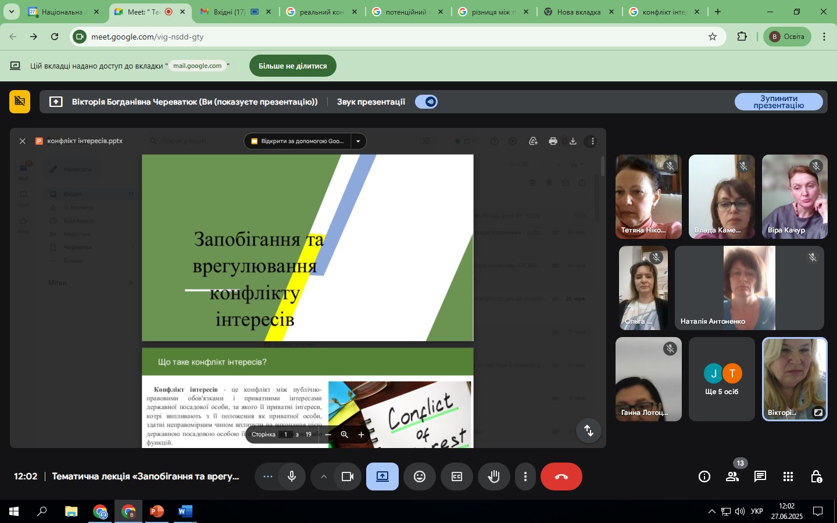The width and height of the screenshot is (837, 523).
Task: Click the raise hand icon
Action: point(494,477)
